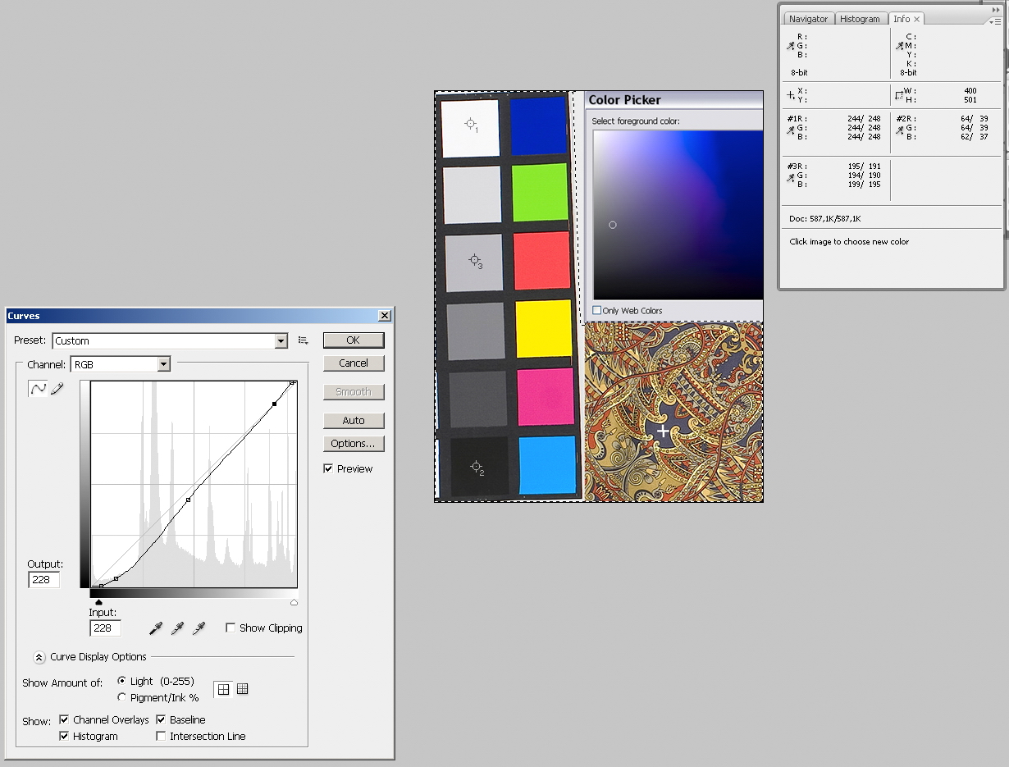1009x767 pixels.
Task: Select Pigment/Ink % radio option
Action: click(122, 698)
